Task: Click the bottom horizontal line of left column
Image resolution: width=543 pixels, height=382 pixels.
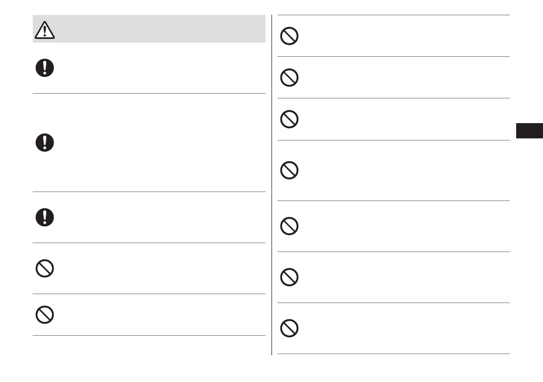Action: pyautogui.click(x=149, y=335)
